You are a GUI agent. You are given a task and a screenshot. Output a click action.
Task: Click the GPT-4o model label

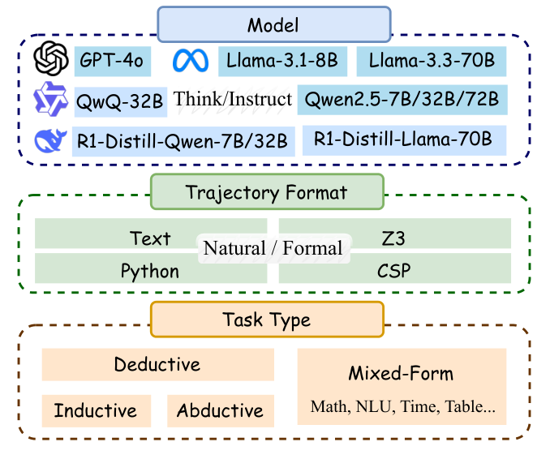110,61
